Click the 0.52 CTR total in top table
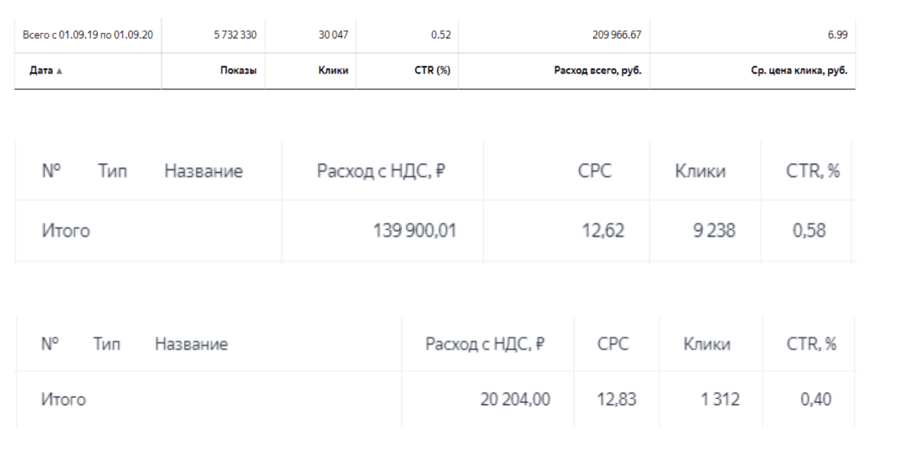Image resolution: width=898 pixels, height=450 pixels. point(441,35)
